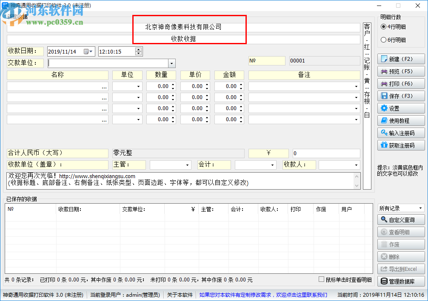Click 自定义查询 to run custom query

400,219
